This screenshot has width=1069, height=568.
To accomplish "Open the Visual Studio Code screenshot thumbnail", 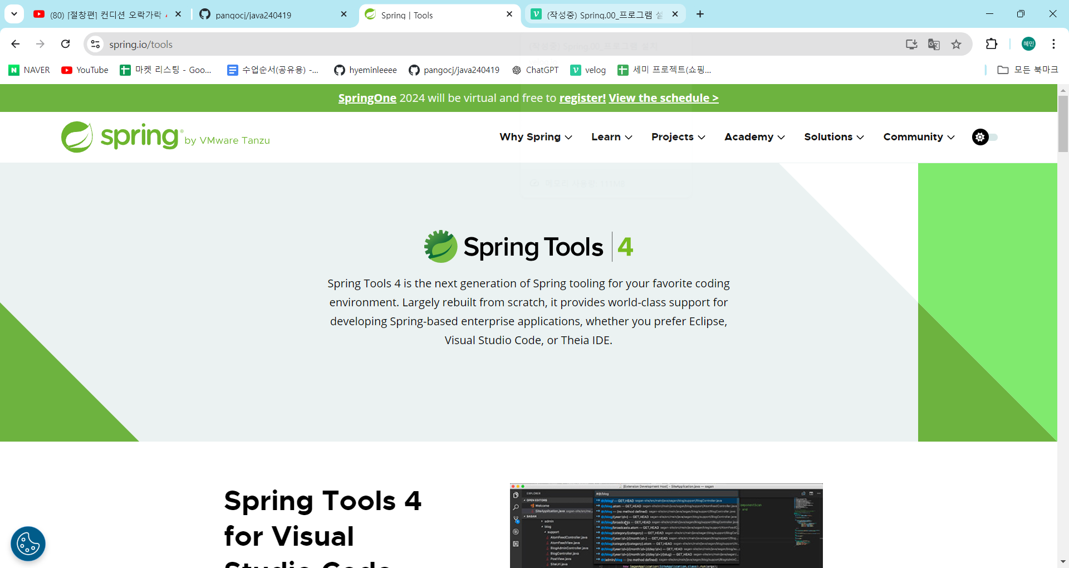I will tap(666, 526).
